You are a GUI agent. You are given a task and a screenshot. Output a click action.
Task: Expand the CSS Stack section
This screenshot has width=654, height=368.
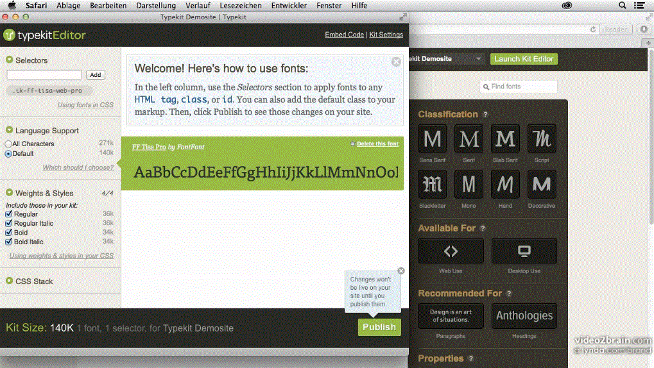9,281
